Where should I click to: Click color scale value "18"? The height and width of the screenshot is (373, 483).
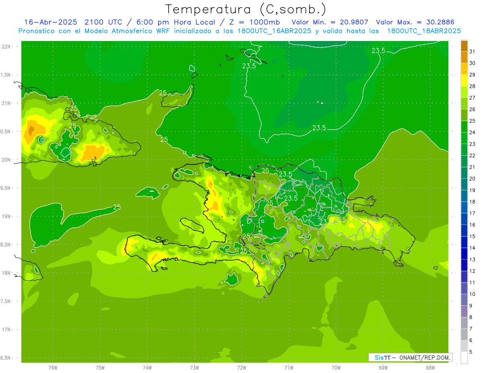473,202
